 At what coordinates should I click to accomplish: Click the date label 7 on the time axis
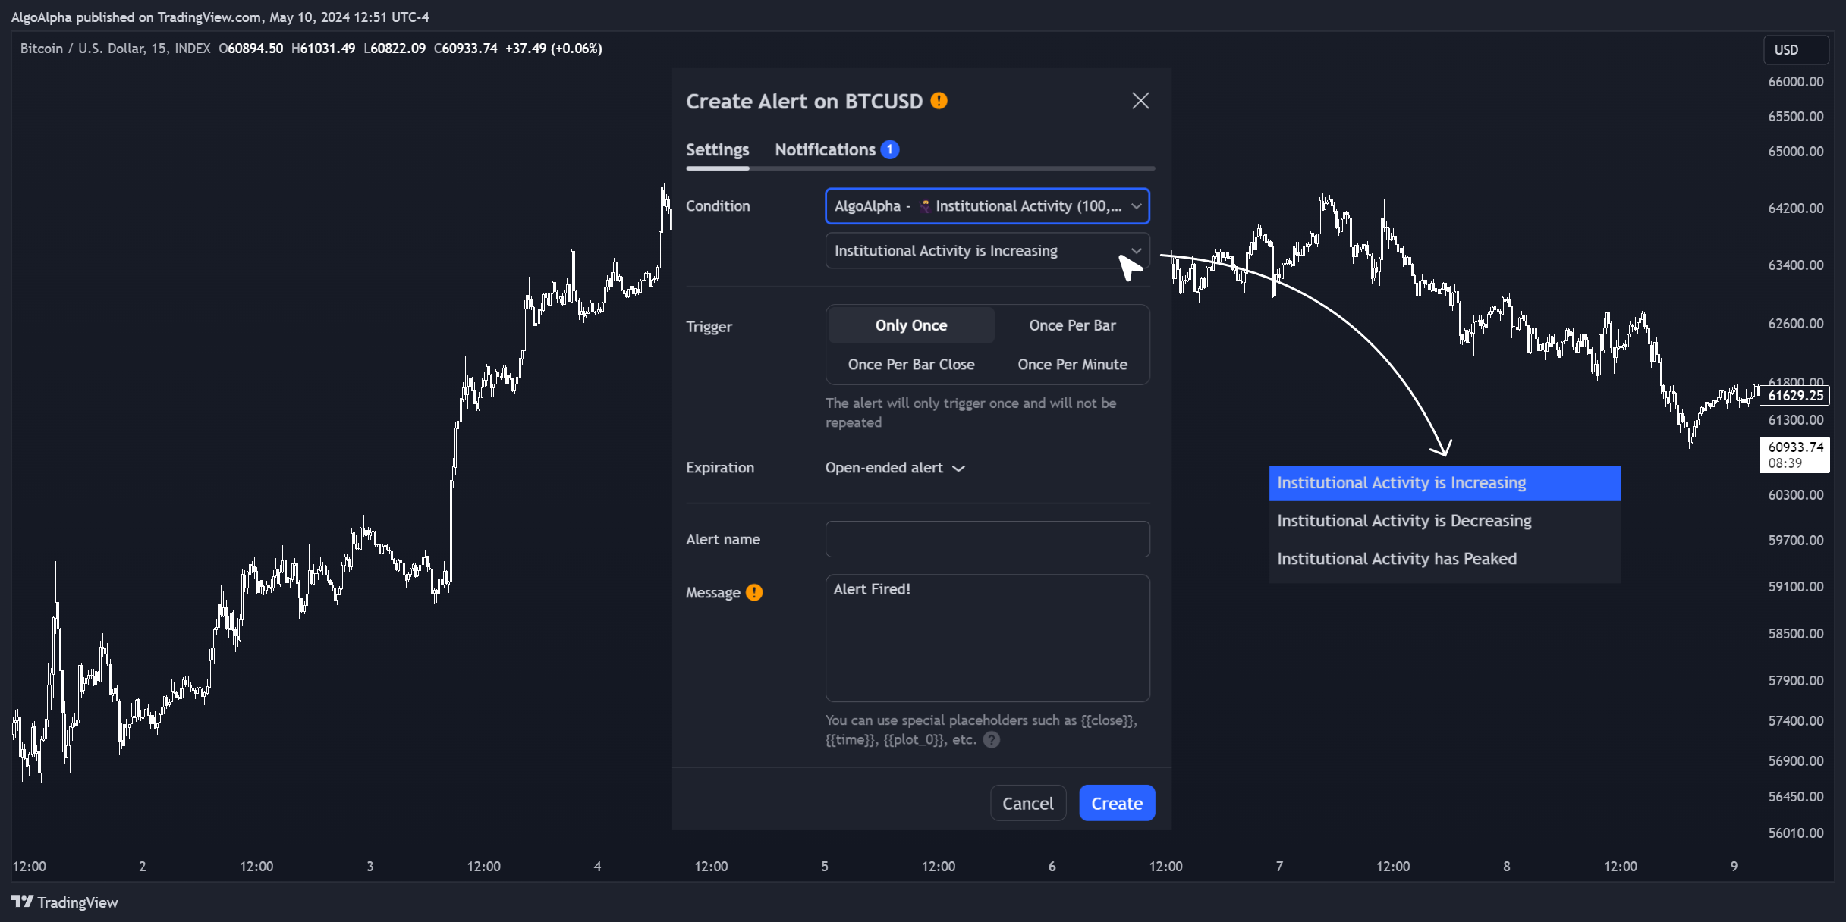1279,866
